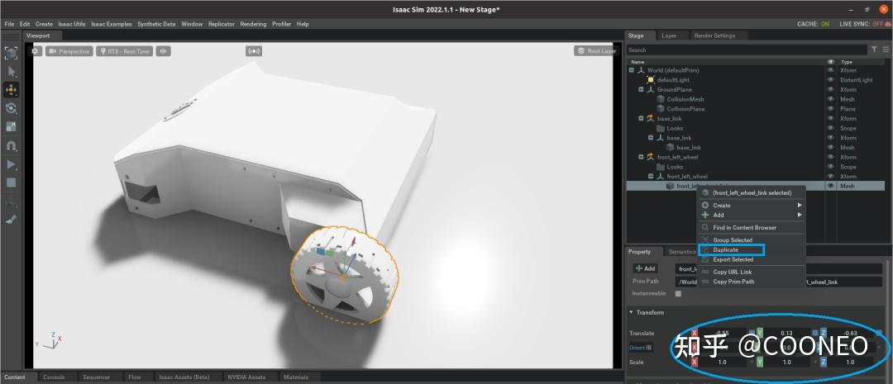893x384 pixels.
Task: Collapse the top-level base_link node
Action: point(642,119)
